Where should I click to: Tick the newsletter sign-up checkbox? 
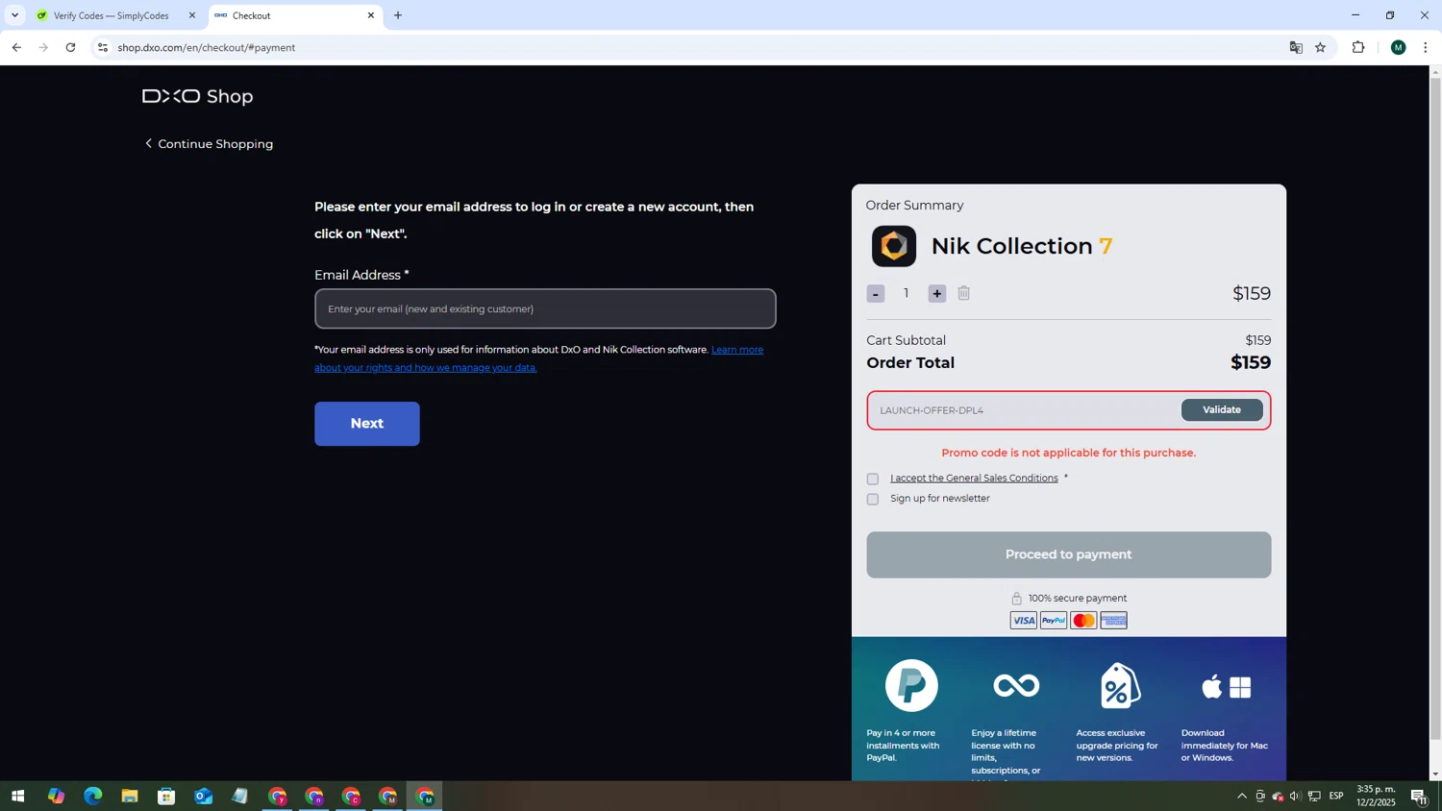click(873, 499)
